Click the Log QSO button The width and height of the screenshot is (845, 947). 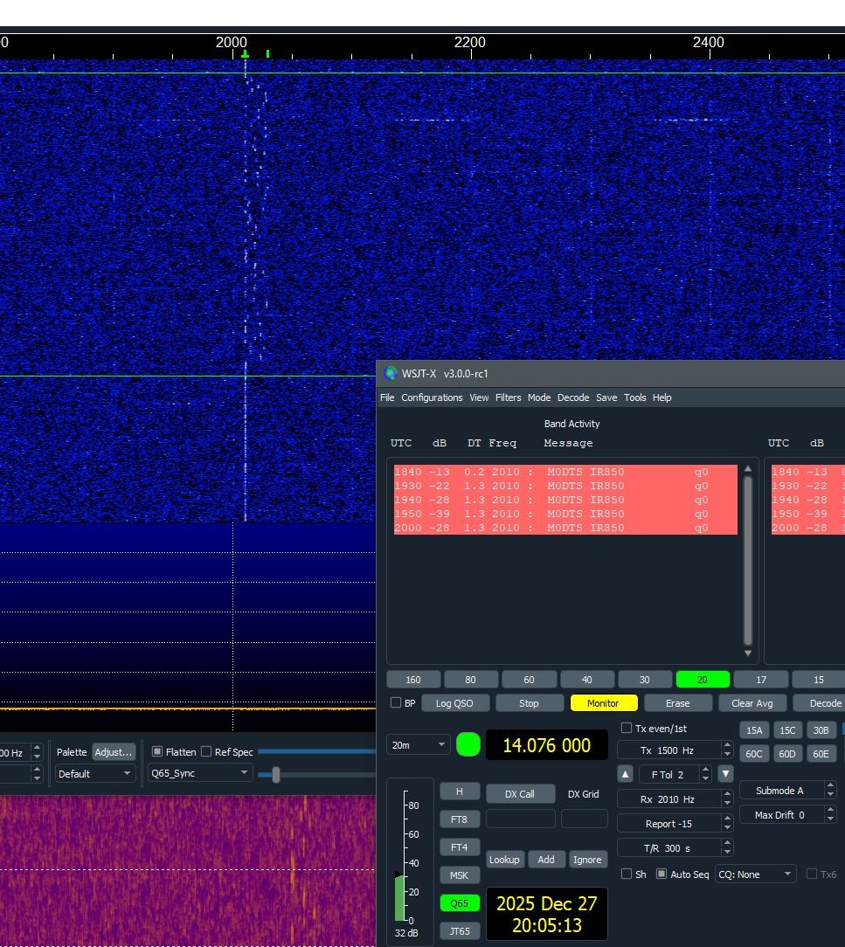click(455, 703)
